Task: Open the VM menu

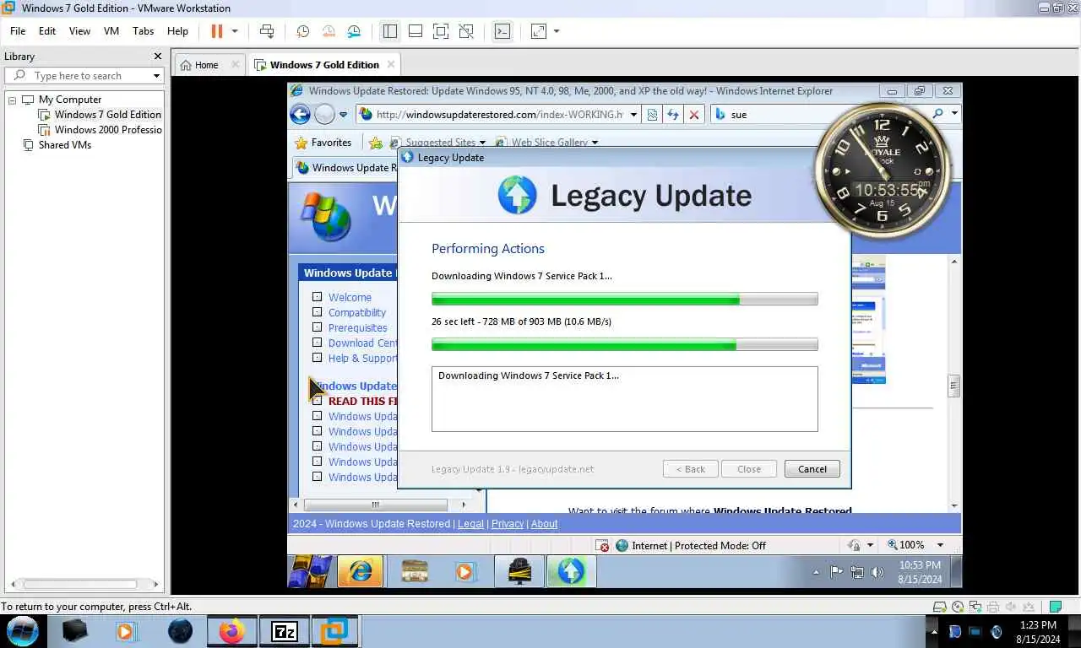Action: 111,31
